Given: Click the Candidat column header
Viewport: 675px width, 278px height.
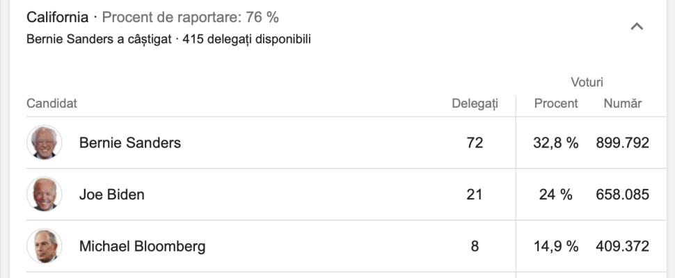Looking at the screenshot, I should click(51, 104).
